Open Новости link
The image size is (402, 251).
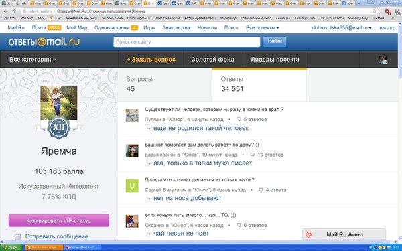click(207, 27)
